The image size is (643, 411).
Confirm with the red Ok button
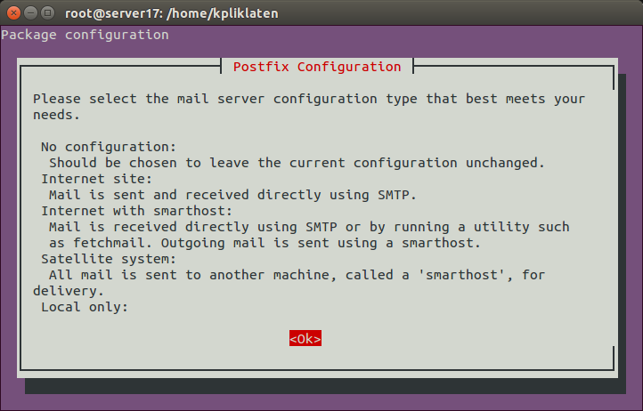[x=305, y=338]
